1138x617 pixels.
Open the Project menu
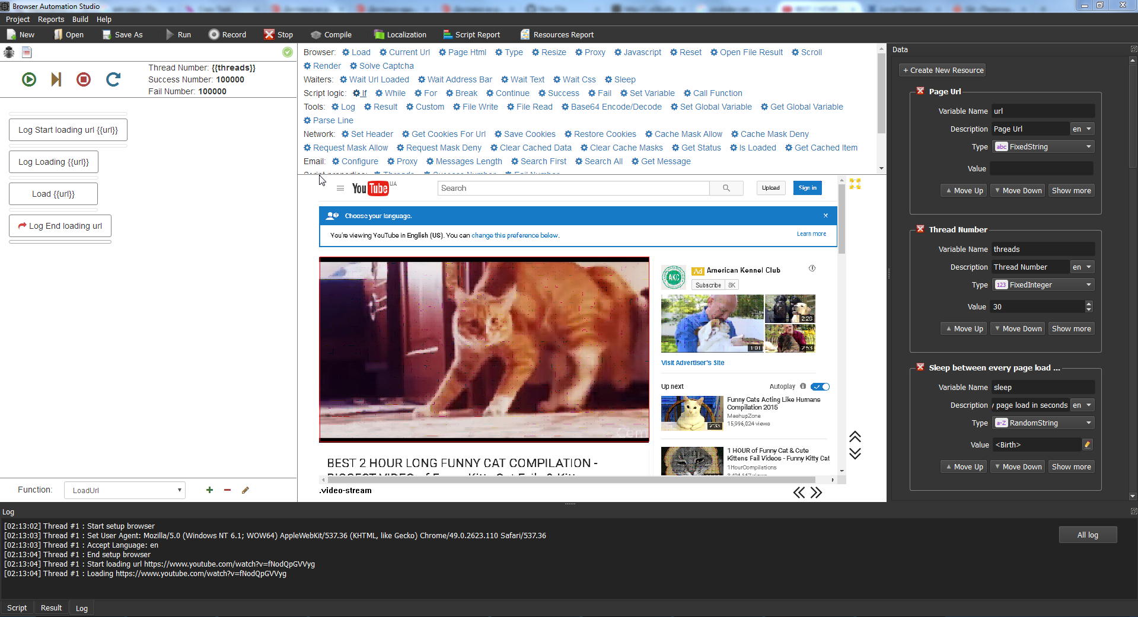[18, 19]
